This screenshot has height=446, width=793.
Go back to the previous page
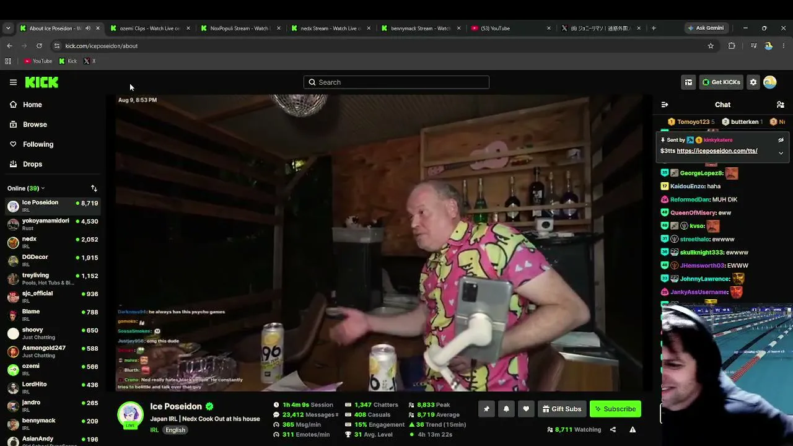tap(9, 46)
